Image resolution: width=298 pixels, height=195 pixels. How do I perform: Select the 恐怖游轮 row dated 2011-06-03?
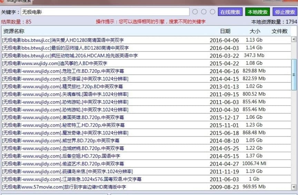pyautogui.click(x=146, y=102)
